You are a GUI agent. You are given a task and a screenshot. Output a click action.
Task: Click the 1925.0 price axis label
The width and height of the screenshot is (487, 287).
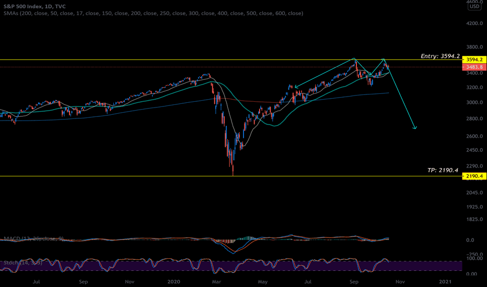[x=474, y=207]
